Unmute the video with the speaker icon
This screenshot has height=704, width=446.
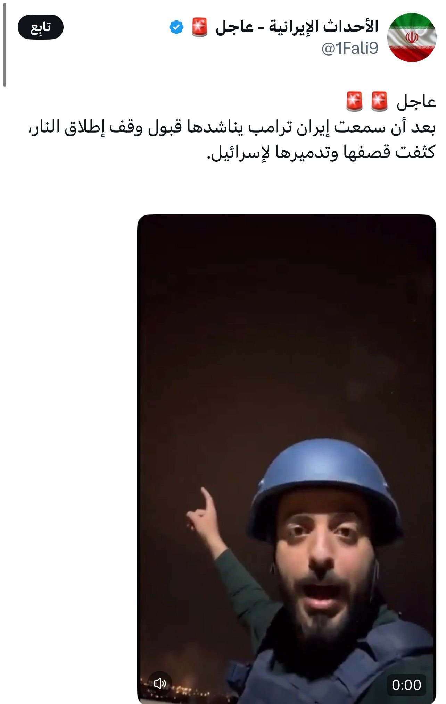(160, 683)
